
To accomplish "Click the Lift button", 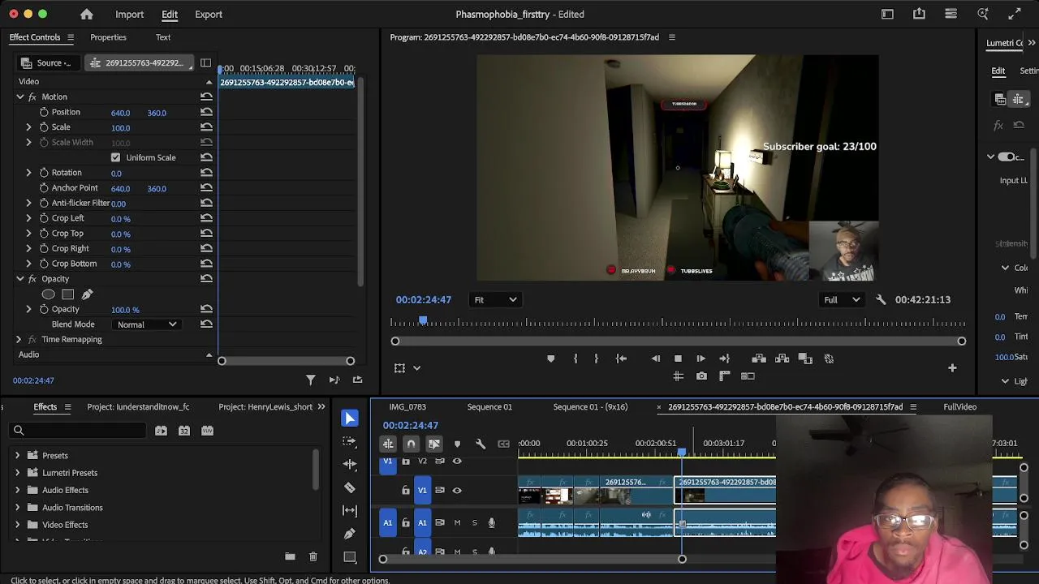I will pos(759,359).
